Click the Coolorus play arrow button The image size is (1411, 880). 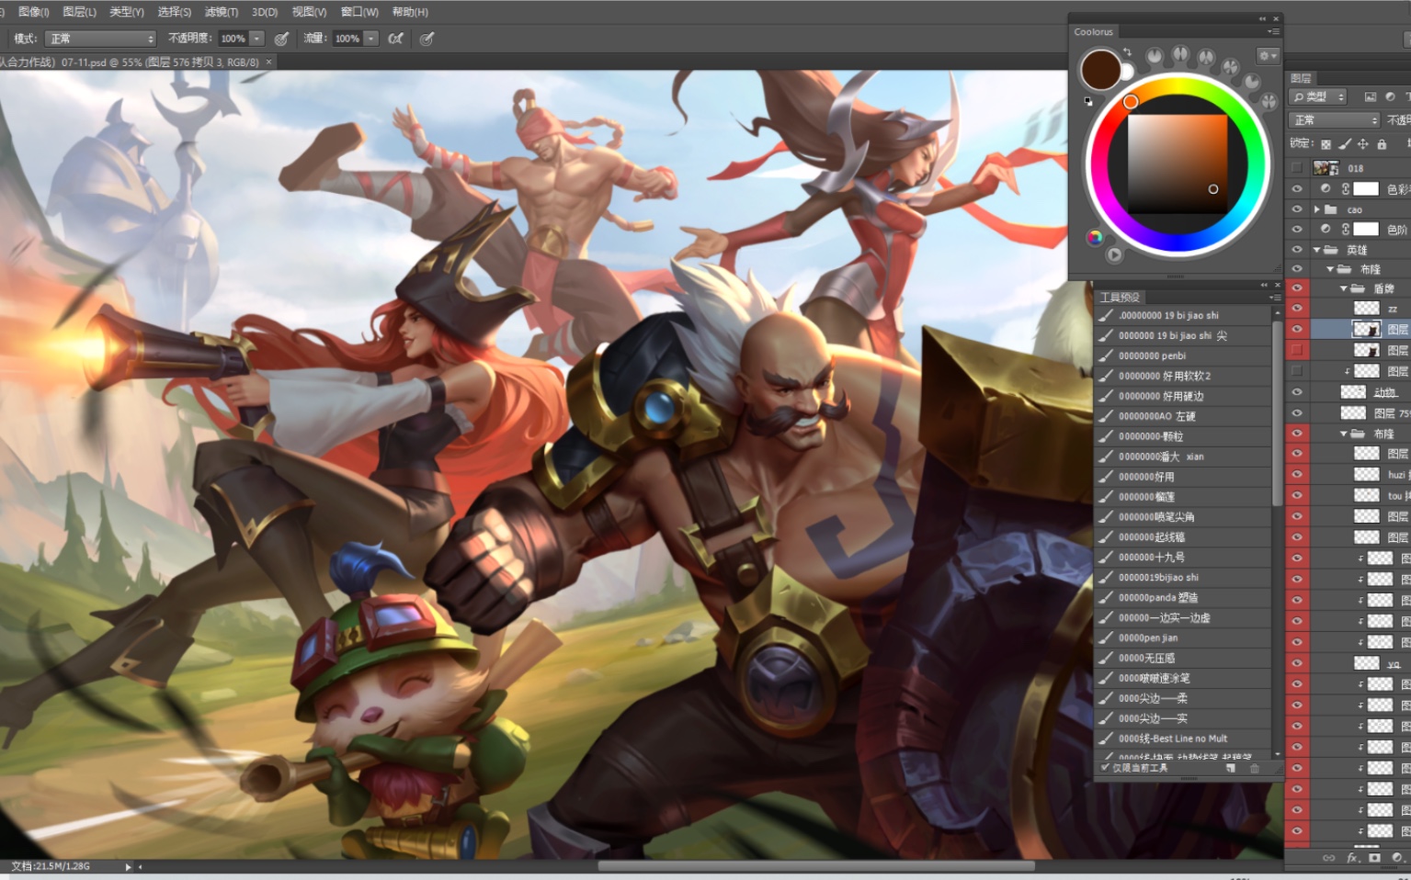point(1114,254)
